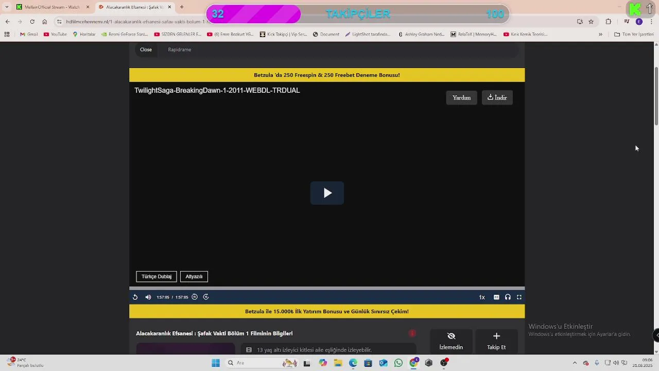The width and height of the screenshot is (659, 371).
Task: Click the Yardım button
Action: coord(461,98)
